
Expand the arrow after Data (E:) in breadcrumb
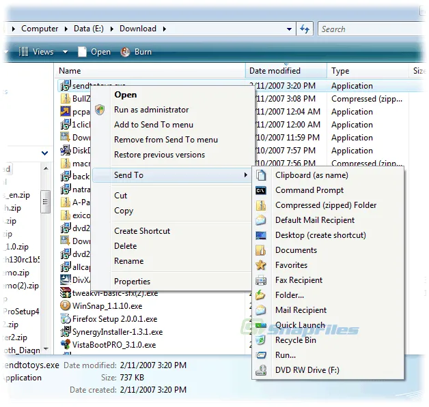pyautogui.click(x=111, y=29)
